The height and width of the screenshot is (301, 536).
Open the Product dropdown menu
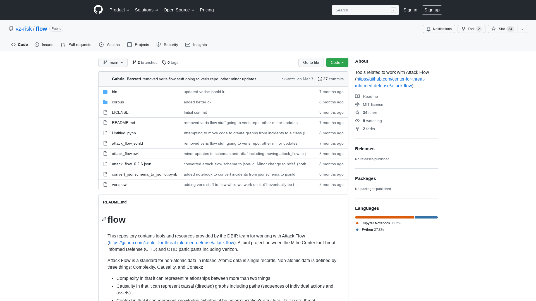tap(119, 10)
